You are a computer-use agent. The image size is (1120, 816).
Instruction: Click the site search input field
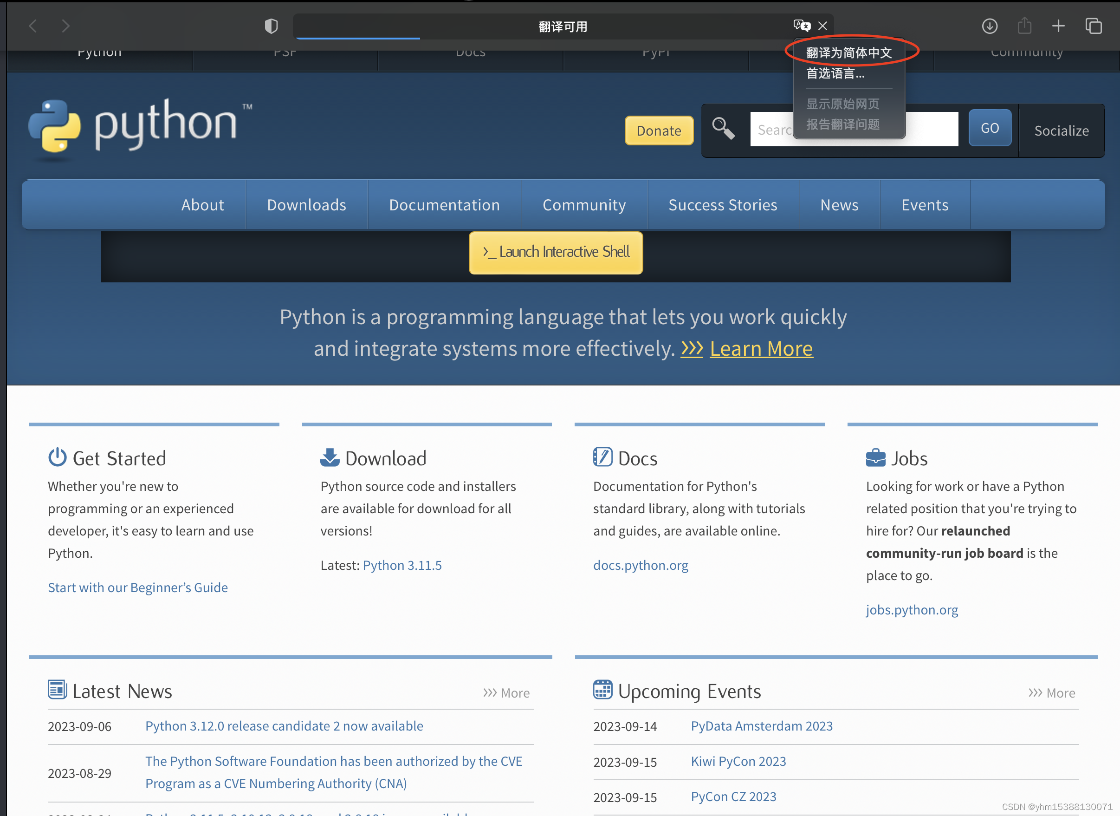pyautogui.click(x=854, y=129)
